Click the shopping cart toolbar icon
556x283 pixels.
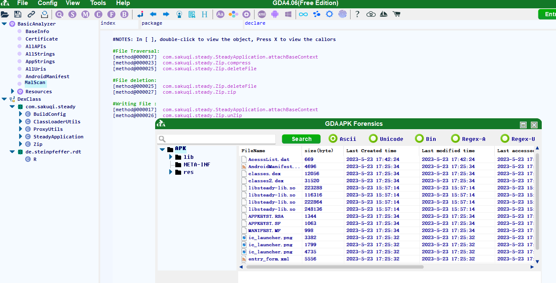pos(396,14)
